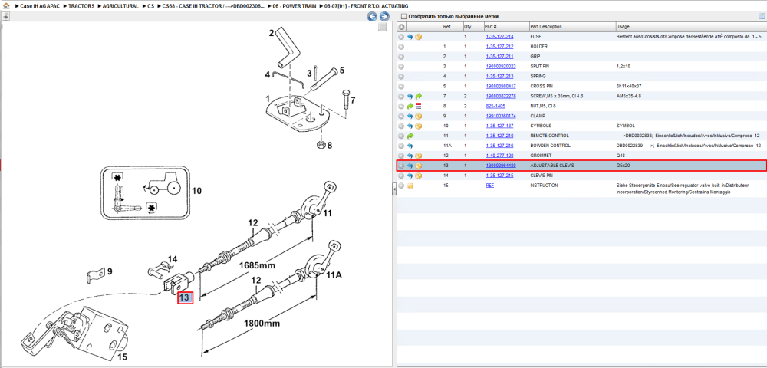Click the blue arrow icon in SCREW row
This screenshot has width=767, height=368.
coord(410,97)
